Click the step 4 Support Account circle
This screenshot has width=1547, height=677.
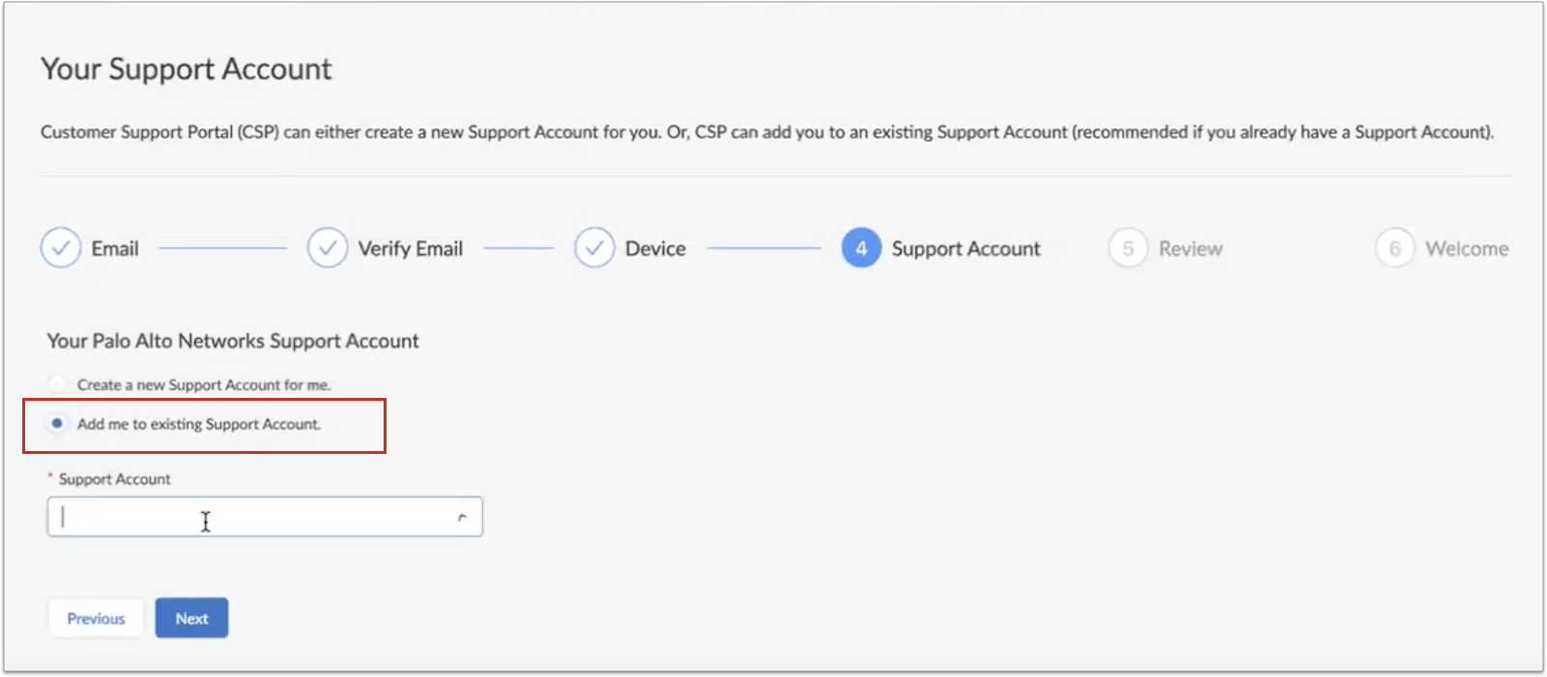click(861, 248)
